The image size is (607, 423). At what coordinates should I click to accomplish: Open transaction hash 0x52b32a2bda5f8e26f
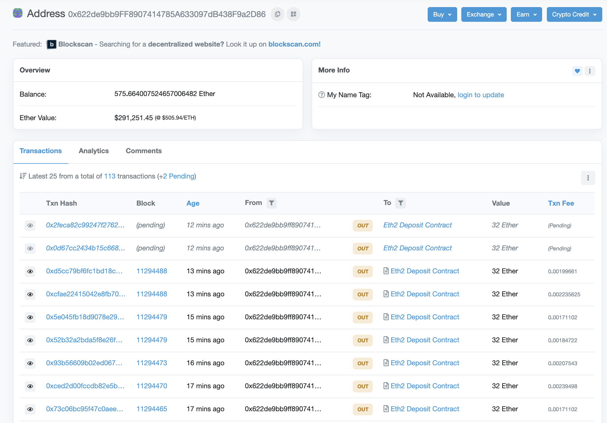click(84, 340)
